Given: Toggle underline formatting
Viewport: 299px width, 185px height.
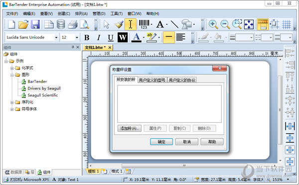Looking at the screenshot, I should (111, 37).
